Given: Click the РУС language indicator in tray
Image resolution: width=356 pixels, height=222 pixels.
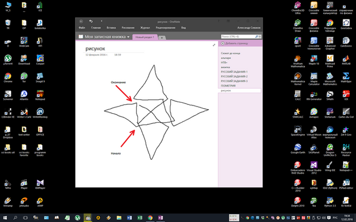Looking at the screenshot, I should [335, 218].
